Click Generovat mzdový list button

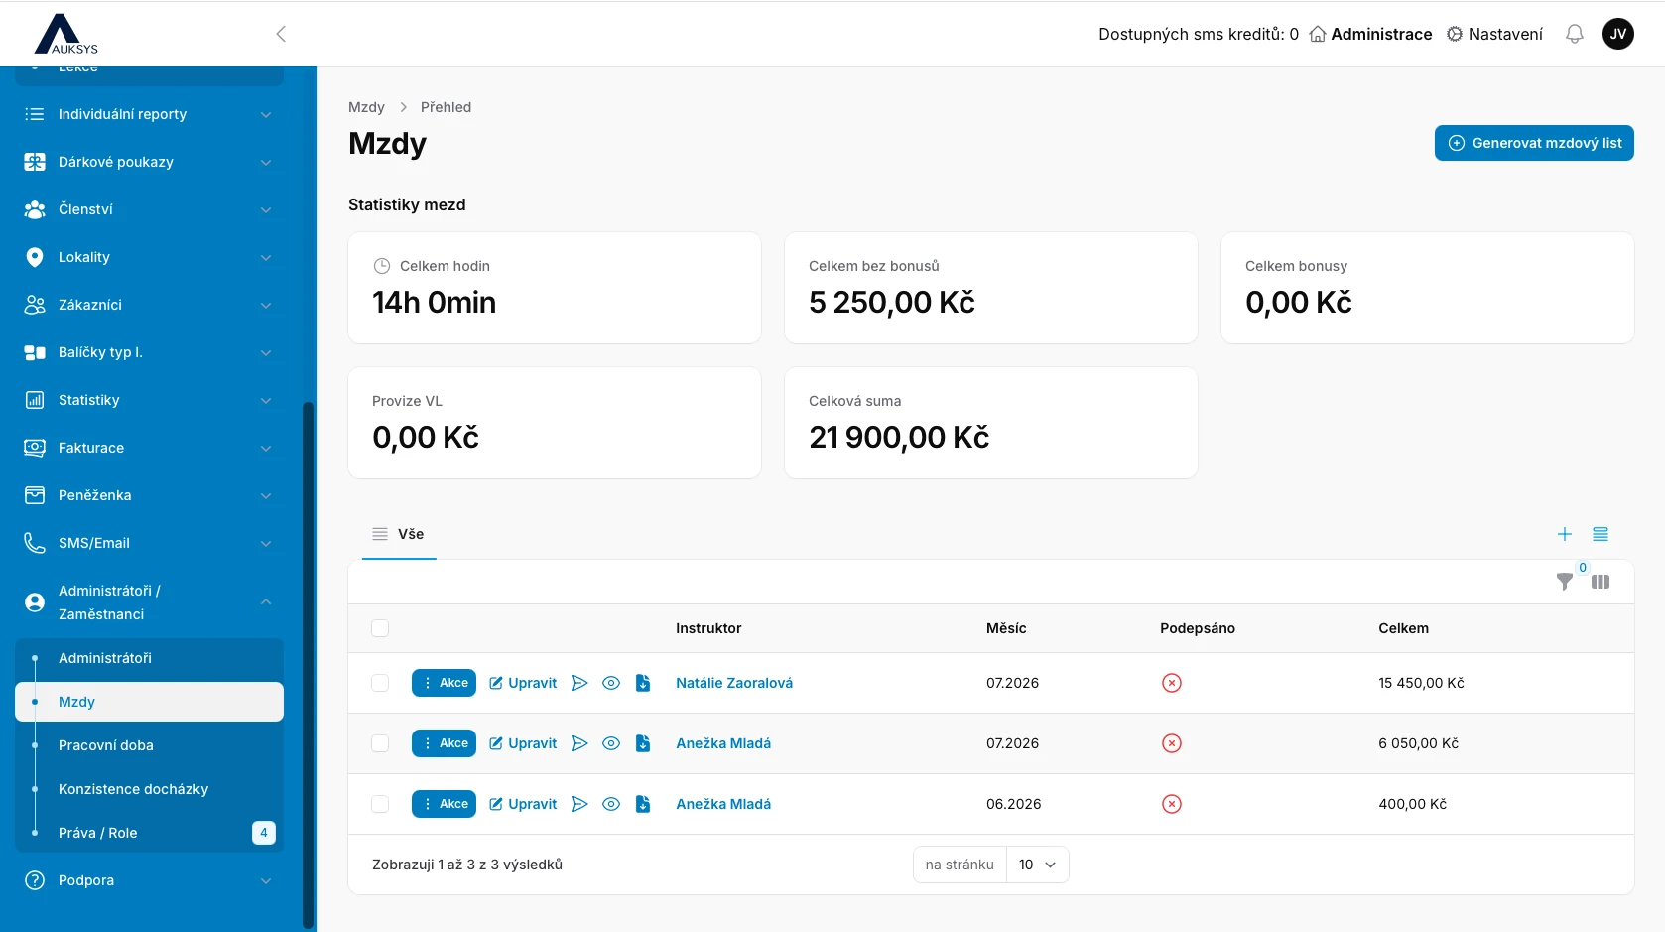(1534, 143)
